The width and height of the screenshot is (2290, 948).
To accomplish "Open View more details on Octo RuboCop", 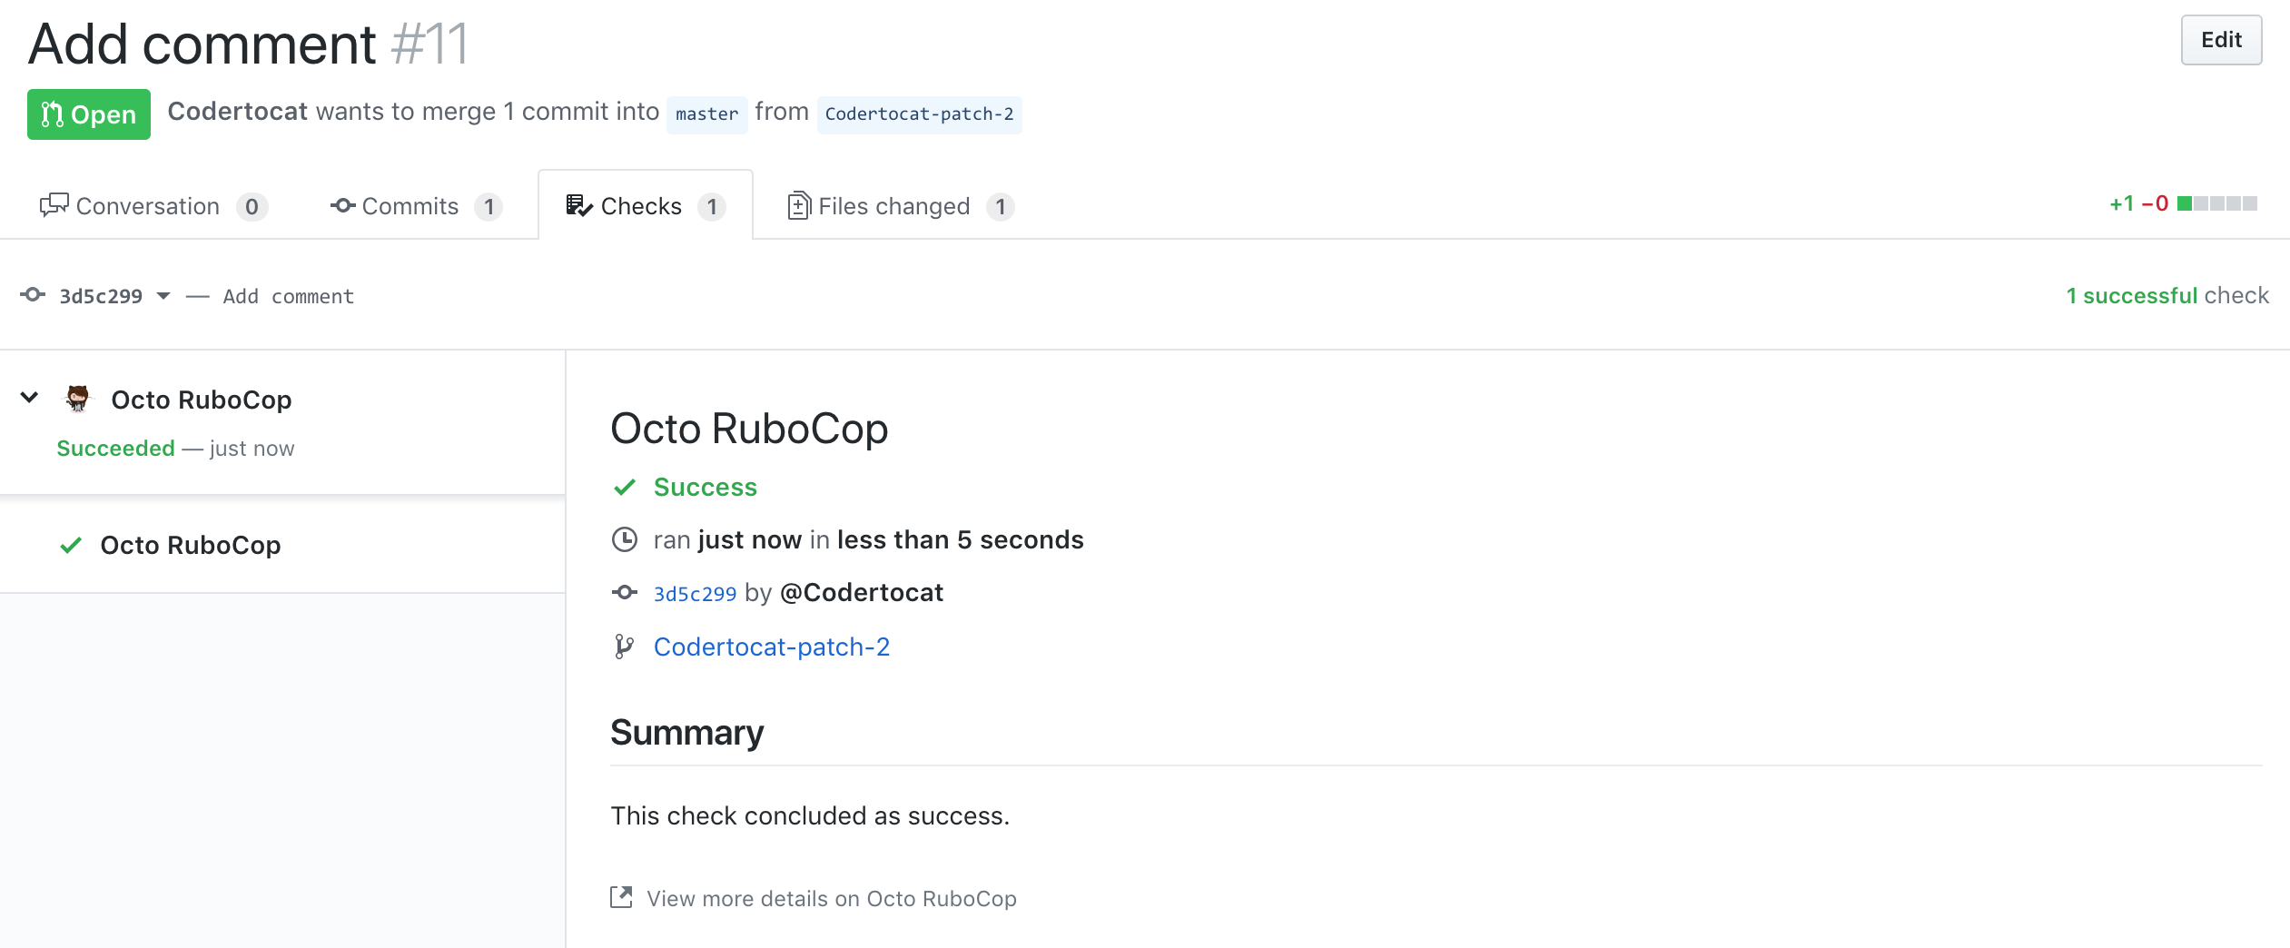I will (x=830, y=898).
